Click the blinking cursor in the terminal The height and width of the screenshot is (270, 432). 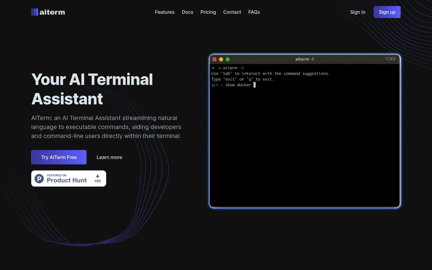[254, 85]
